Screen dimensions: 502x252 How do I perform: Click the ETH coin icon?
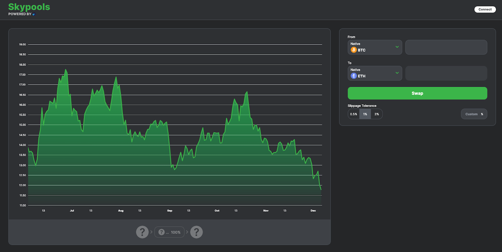[x=354, y=76]
